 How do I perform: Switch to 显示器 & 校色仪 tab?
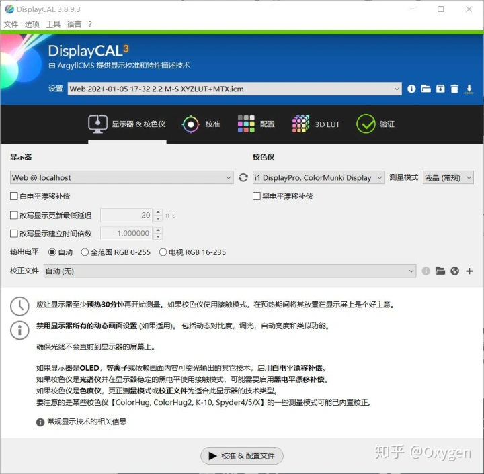(127, 124)
